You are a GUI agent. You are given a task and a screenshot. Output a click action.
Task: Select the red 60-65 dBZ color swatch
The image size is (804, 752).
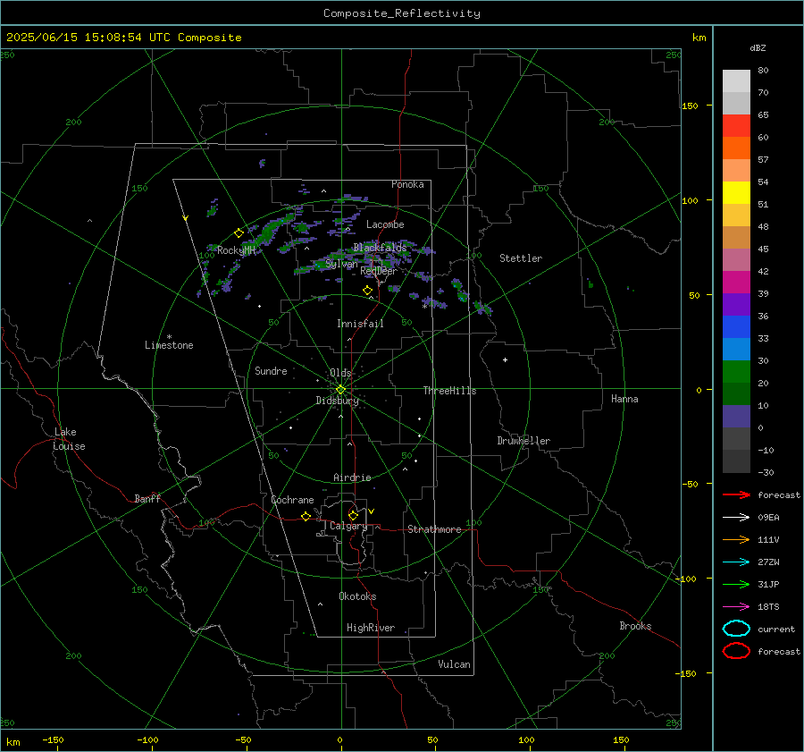pos(736,126)
